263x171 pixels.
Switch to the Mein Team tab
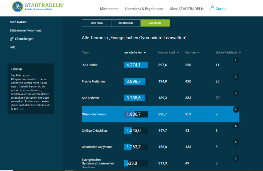click(x=96, y=23)
